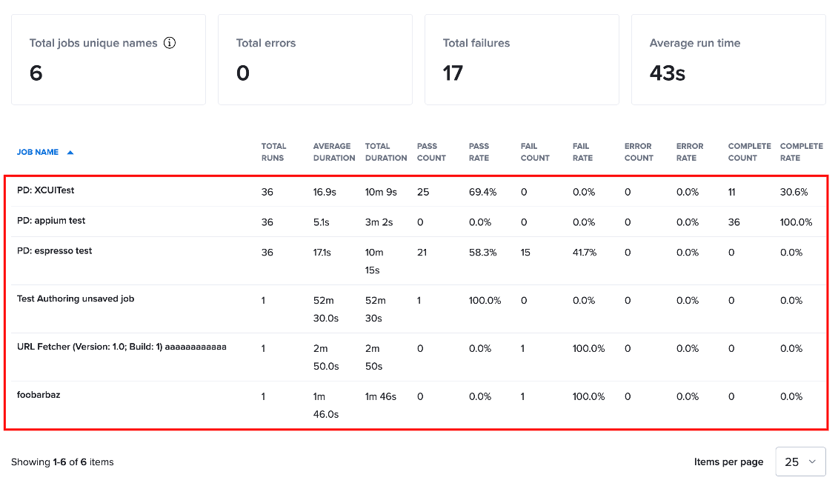Sort by Pass Count column header

[x=431, y=152]
